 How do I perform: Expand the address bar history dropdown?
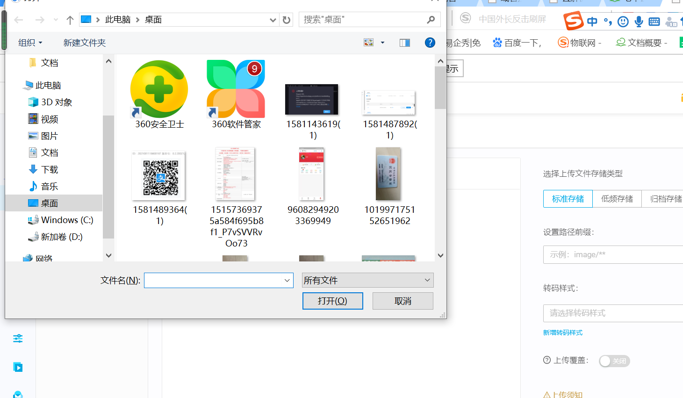[273, 20]
